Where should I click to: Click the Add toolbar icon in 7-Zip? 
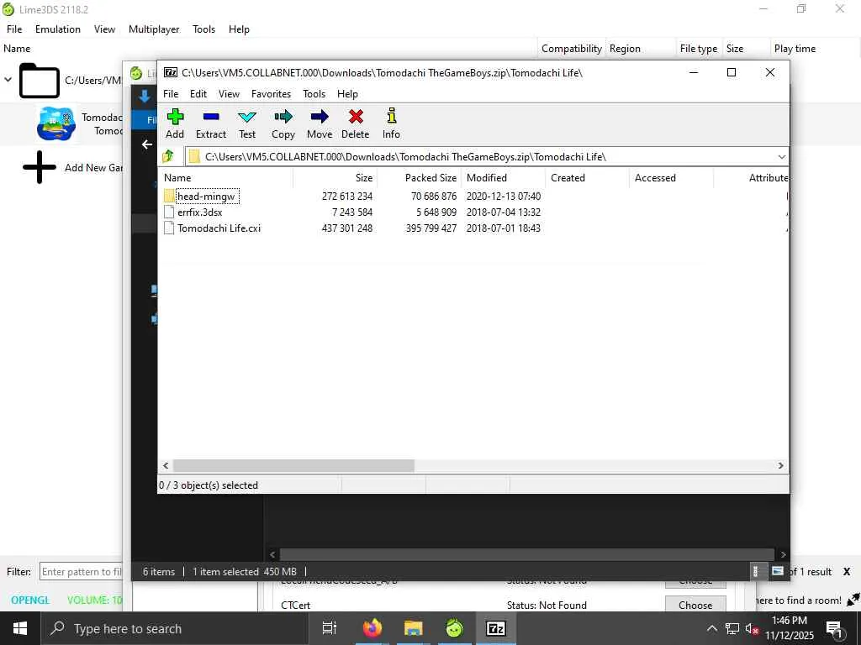pos(175,117)
